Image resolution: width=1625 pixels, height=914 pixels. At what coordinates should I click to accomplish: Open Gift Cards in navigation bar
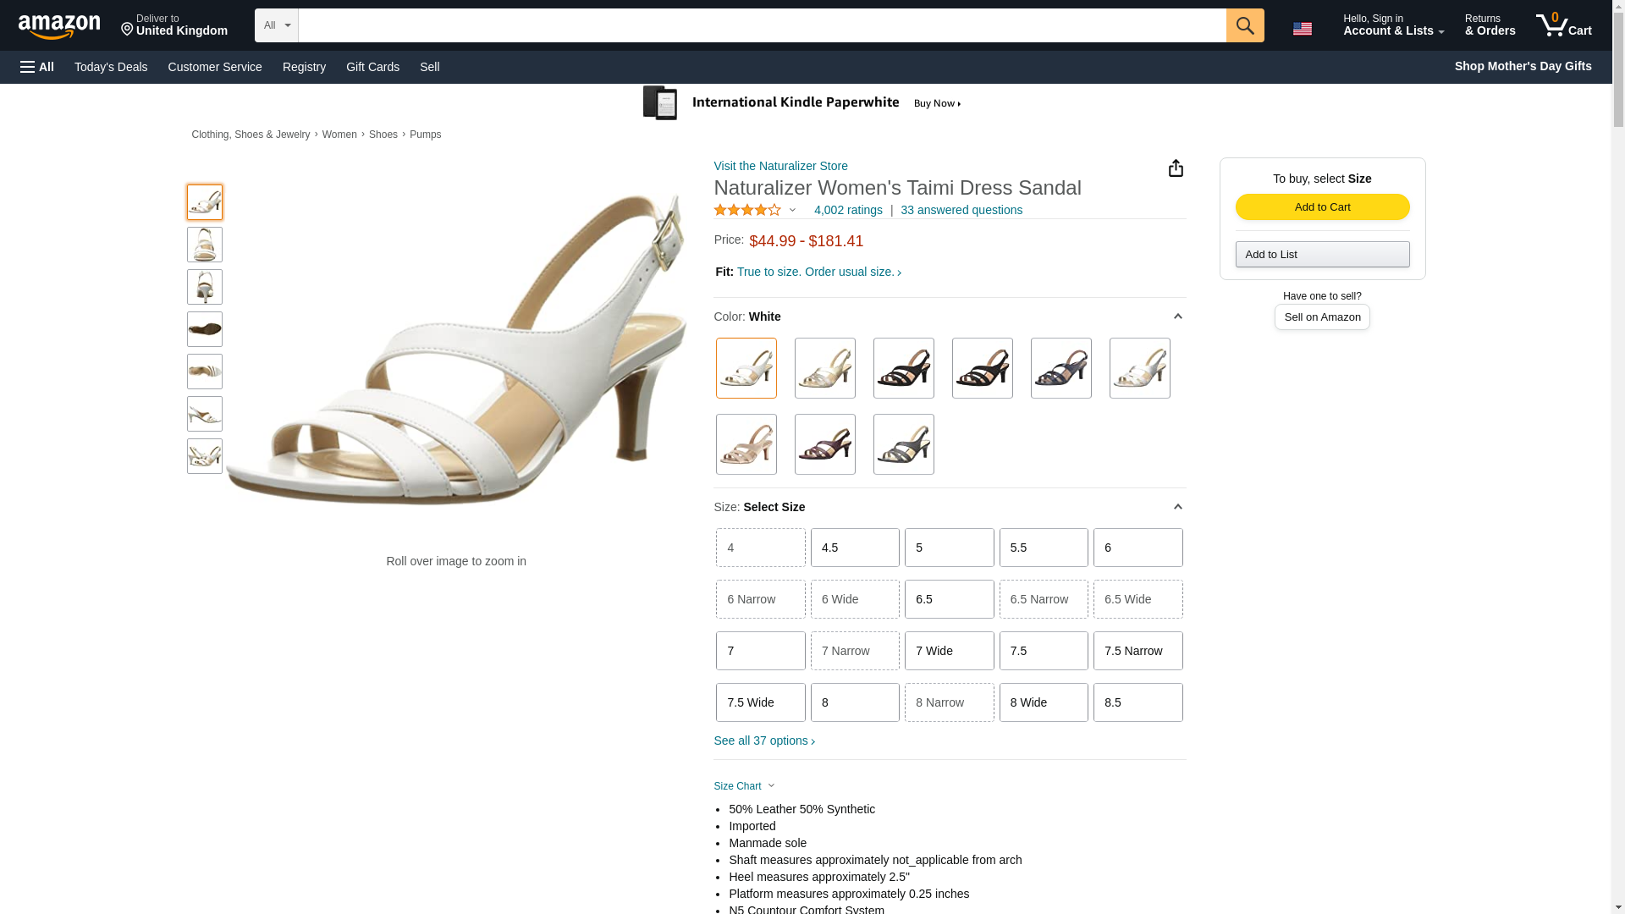[x=372, y=67]
